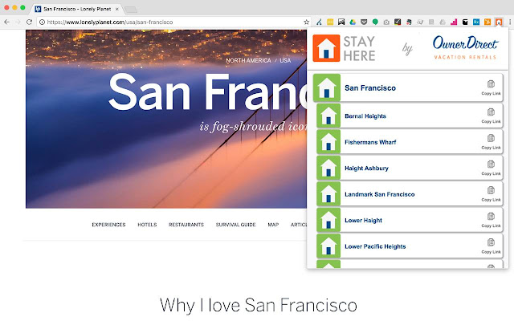The width and height of the screenshot is (514, 321).
Task: Copy link for Haight Ashbury
Action: (491, 168)
